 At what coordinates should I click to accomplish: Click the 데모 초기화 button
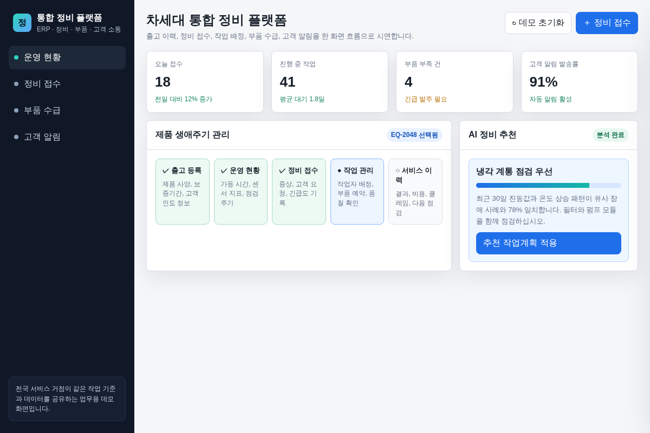pyautogui.click(x=538, y=23)
